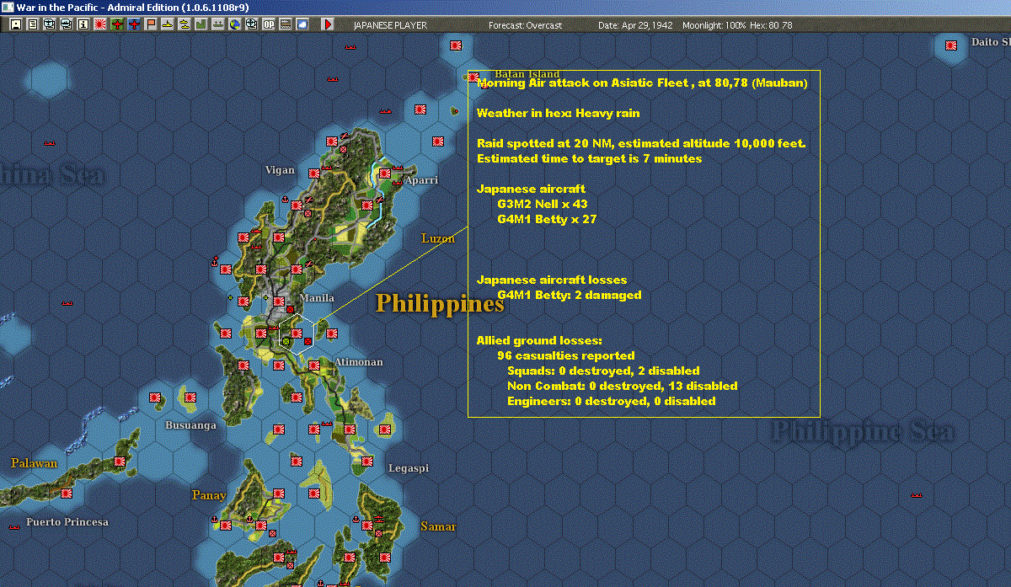1011x587 pixels.
Task: Click the Manila city label
Action: 318,298
